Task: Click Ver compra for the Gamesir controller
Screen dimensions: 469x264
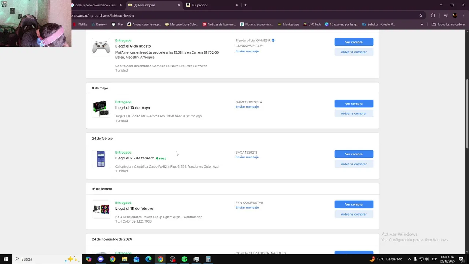Action: point(354,42)
